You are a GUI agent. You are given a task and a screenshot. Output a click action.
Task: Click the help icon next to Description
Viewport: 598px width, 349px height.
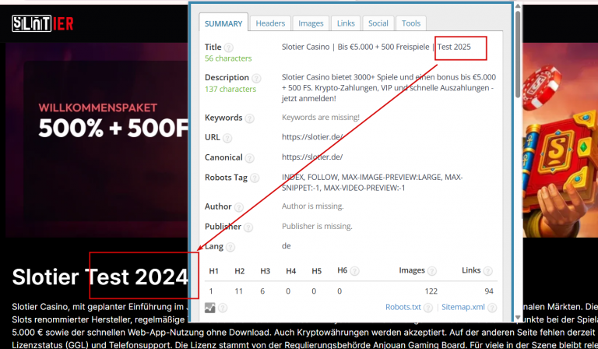coord(256,78)
